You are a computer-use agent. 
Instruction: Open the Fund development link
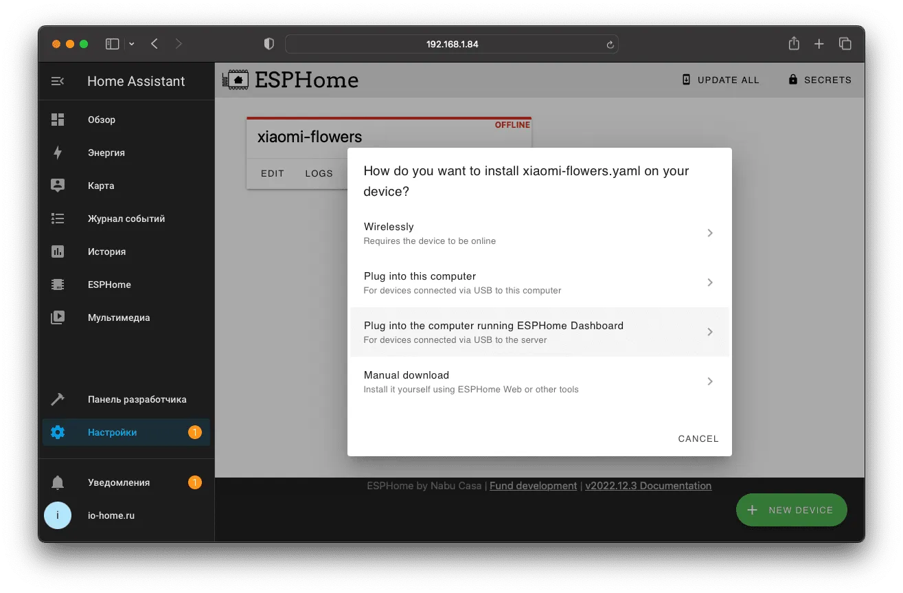(533, 486)
